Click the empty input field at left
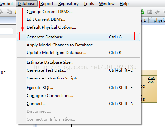The height and width of the screenshot is (127, 165). tap(6, 31)
